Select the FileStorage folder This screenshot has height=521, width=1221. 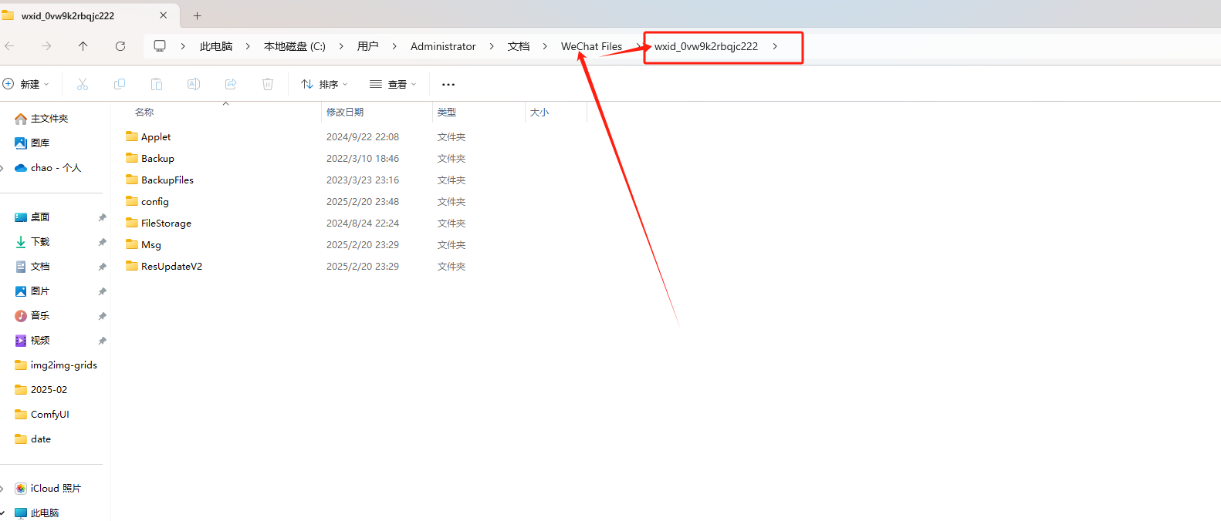click(x=166, y=224)
